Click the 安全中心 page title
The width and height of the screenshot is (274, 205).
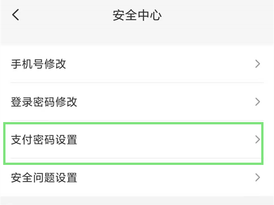[x=137, y=15]
